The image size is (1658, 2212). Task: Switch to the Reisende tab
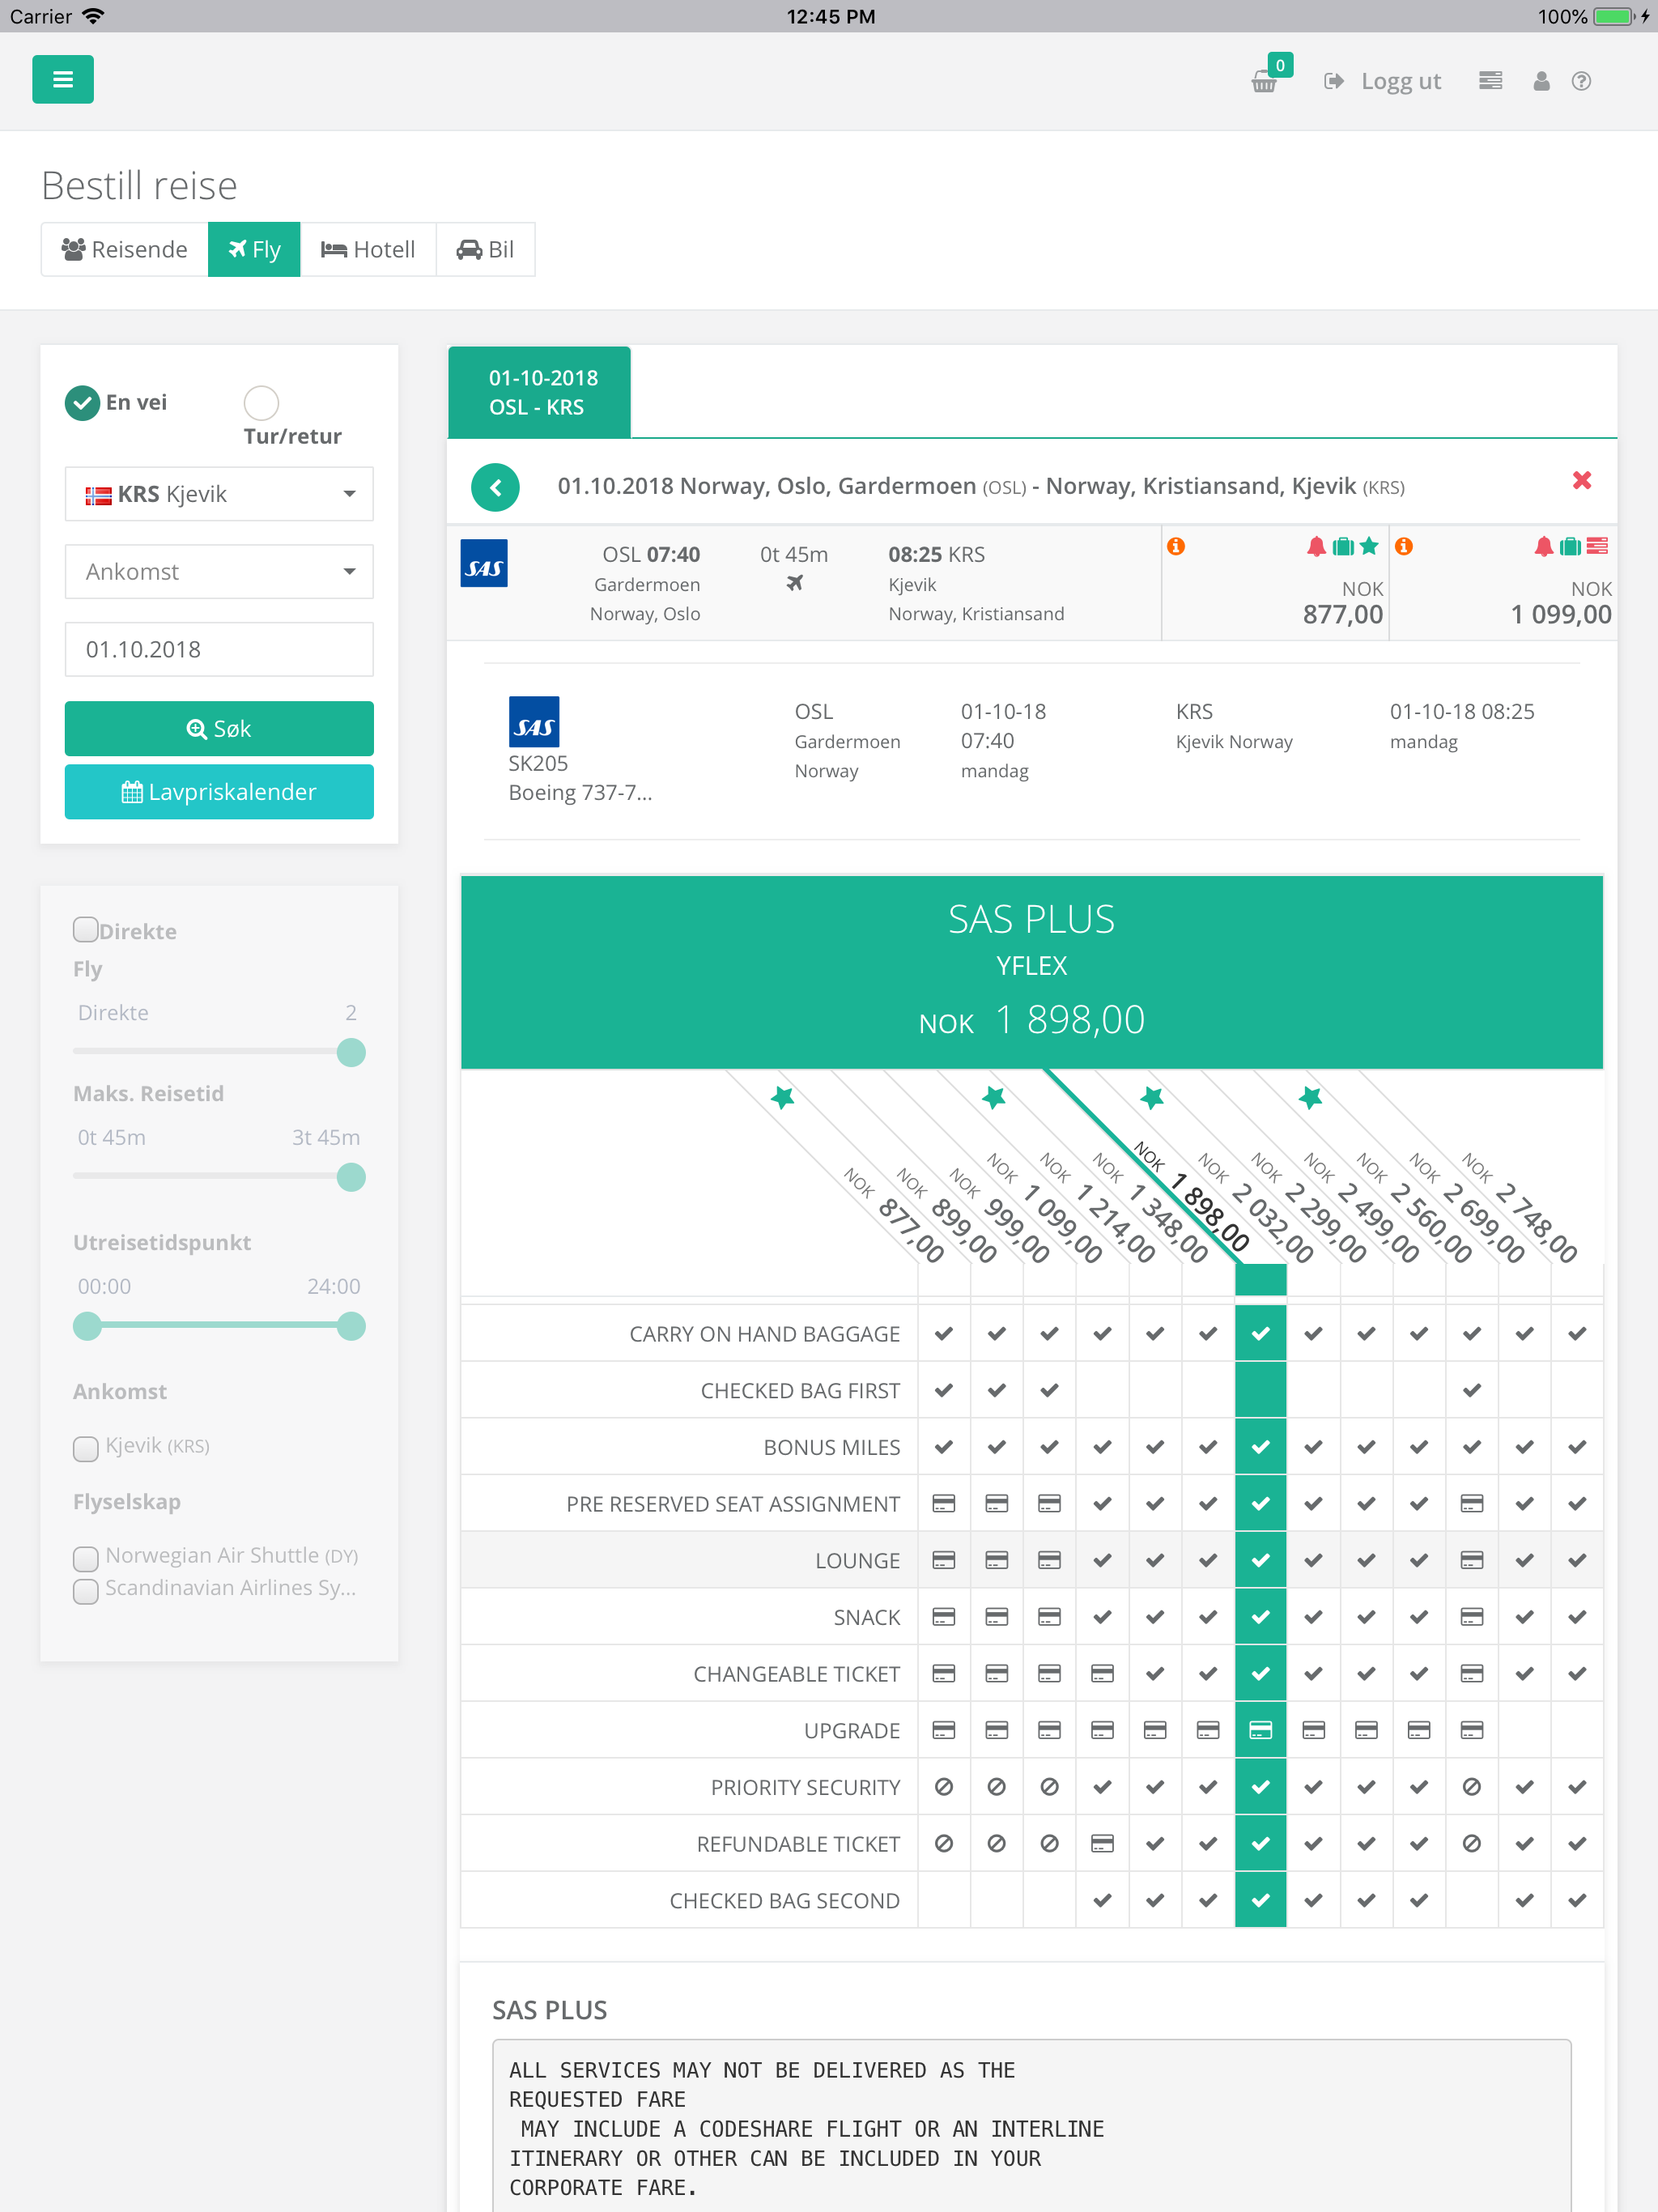[125, 249]
